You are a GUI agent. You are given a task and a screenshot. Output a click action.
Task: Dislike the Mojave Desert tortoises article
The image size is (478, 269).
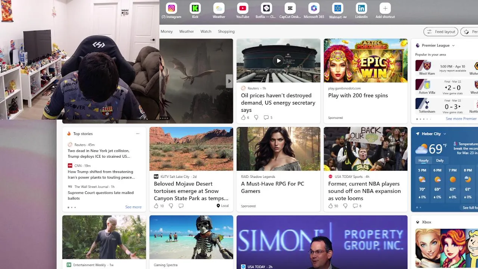[x=171, y=206]
